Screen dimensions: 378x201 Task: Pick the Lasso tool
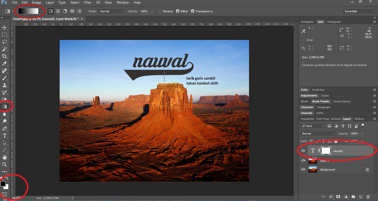pyautogui.click(x=4, y=42)
